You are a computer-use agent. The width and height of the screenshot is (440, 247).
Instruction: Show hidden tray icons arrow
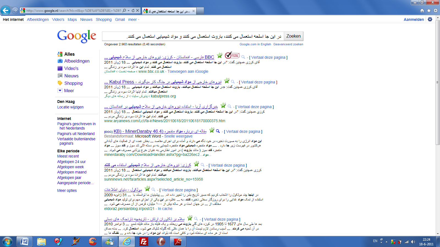coord(386,242)
